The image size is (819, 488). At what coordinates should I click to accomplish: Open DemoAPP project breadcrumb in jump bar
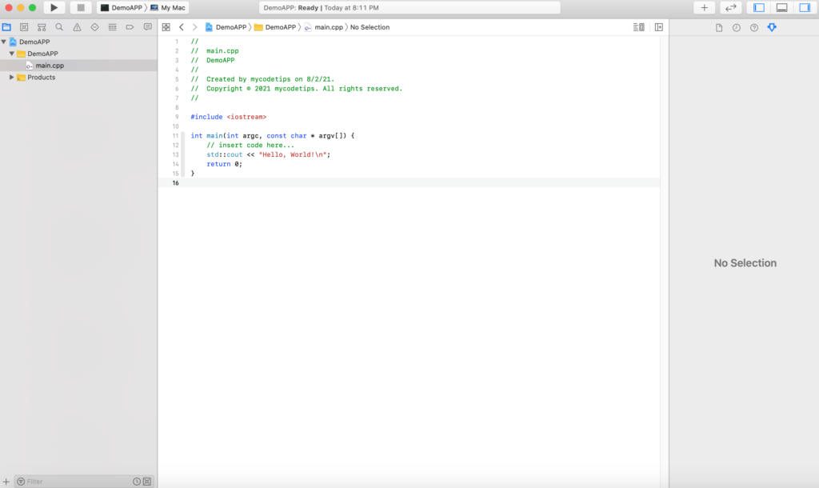pos(226,27)
